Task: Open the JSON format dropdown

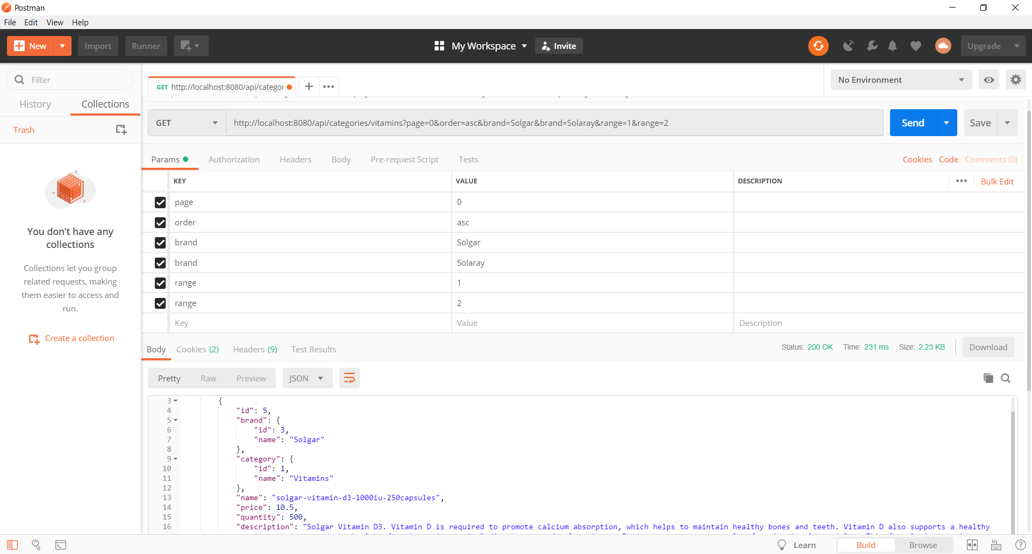Action: click(307, 378)
